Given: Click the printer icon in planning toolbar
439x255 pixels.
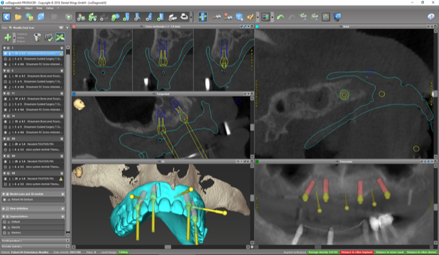Looking at the screenshot, I should click(x=184, y=17).
